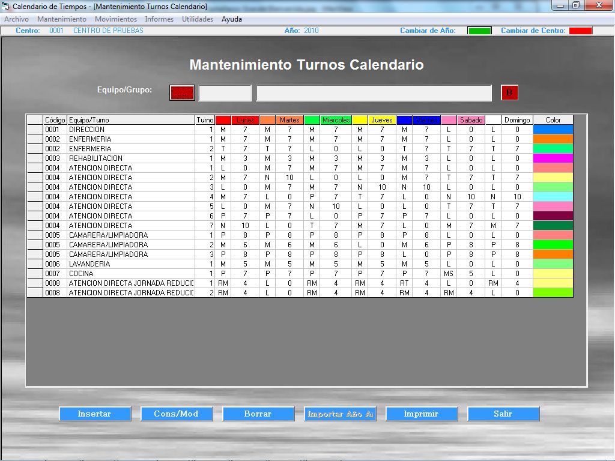Click the Equipo/Grupo code input field
This screenshot has height=461, width=615.
(x=225, y=93)
